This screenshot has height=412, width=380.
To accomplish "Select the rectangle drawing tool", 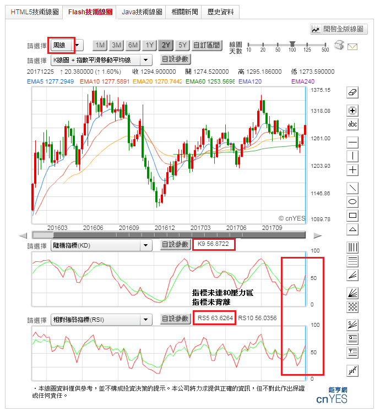I will [352, 216].
